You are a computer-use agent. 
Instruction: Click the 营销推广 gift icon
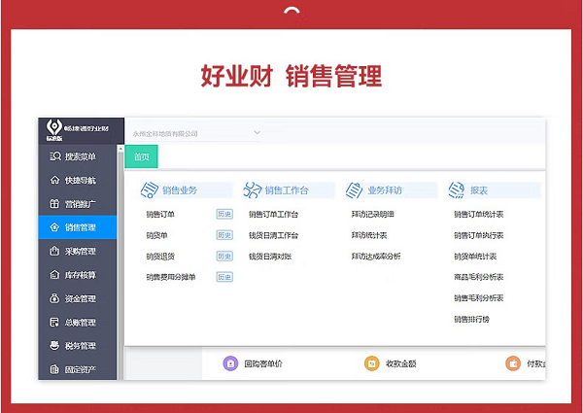click(x=54, y=204)
